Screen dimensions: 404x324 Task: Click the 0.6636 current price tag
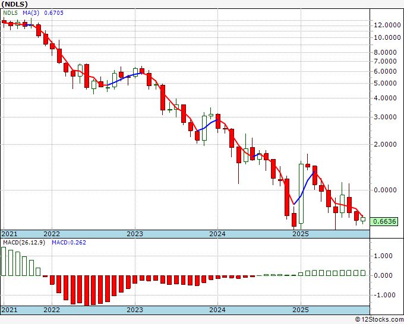tap(384, 221)
